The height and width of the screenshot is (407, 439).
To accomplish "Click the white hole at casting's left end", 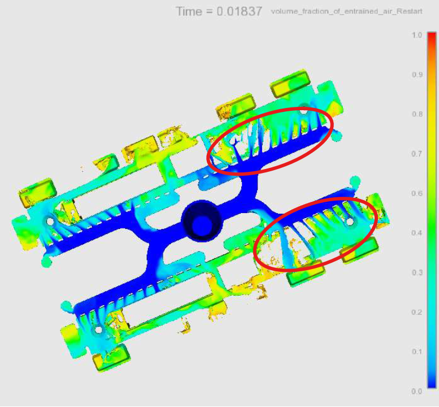I will click(x=50, y=222).
